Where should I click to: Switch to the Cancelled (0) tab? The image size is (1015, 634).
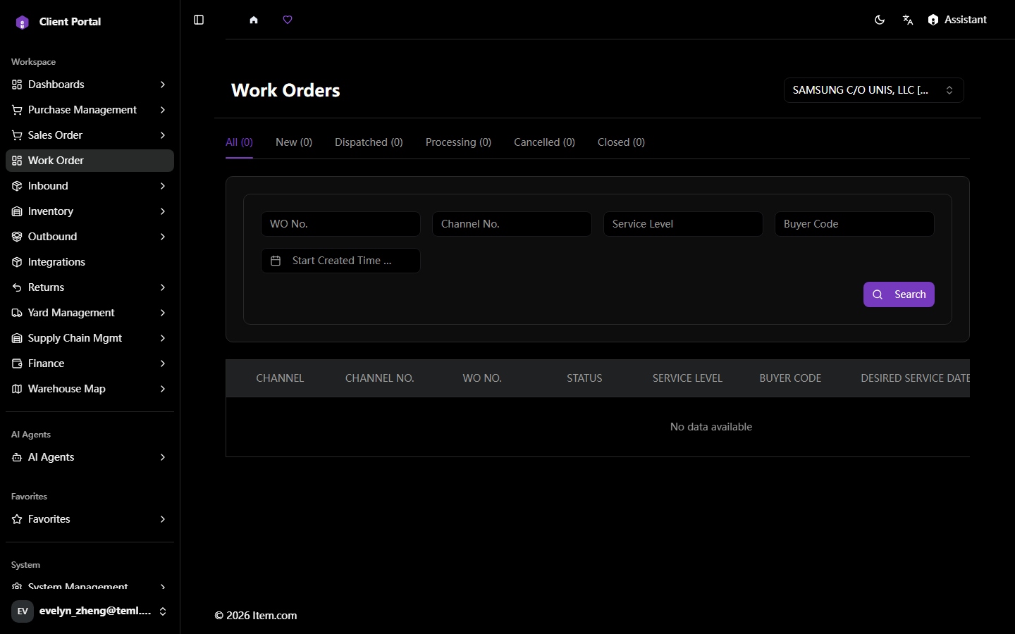(544, 142)
